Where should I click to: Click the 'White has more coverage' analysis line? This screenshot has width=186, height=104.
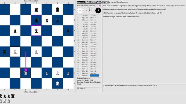(132, 13)
